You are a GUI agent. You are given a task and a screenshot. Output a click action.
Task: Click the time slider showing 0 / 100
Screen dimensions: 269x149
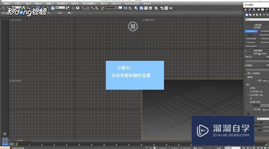(x=20, y=141)
